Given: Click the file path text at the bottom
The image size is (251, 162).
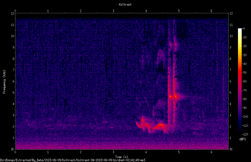Looking at the screenshot, I should click(x=73, y=160).
